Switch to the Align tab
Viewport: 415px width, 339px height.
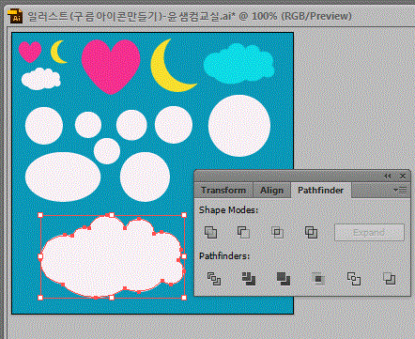(x=271, y=190)
